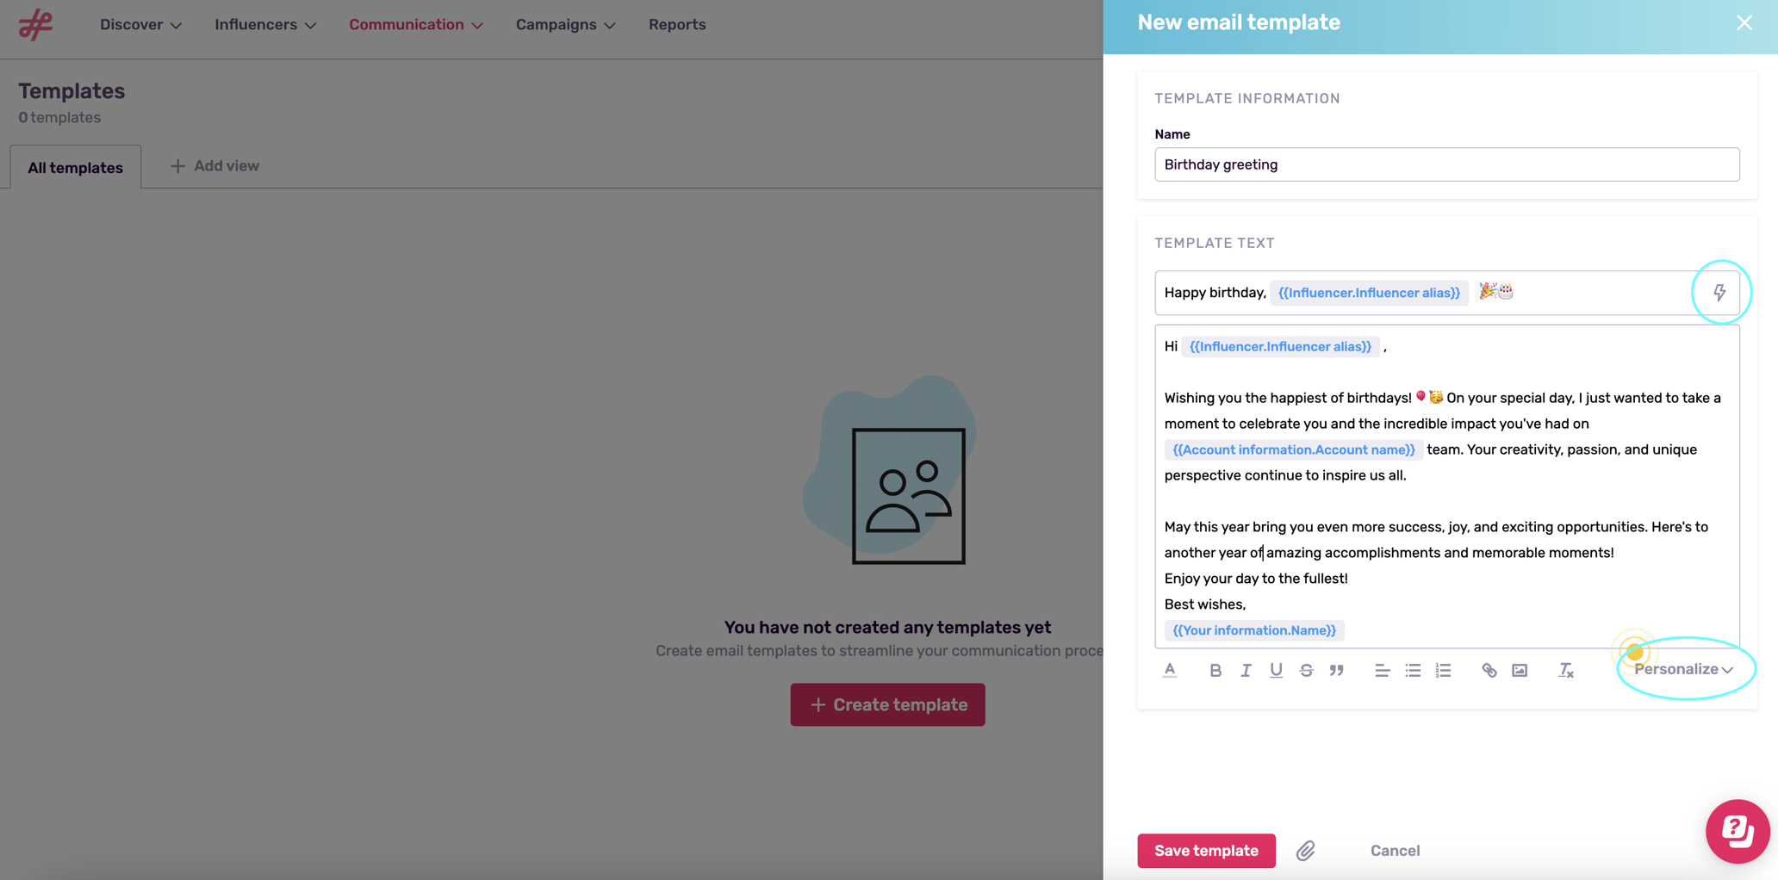Toggle strikethrough formatting

1306,670
